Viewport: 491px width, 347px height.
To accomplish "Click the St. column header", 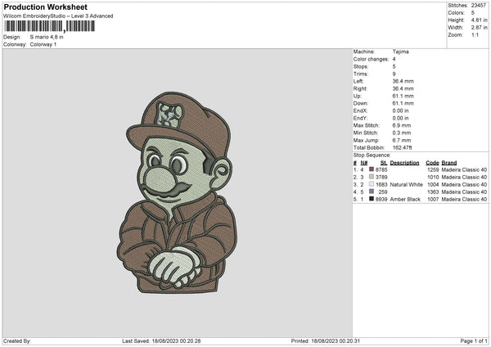I will pos(384,162).
